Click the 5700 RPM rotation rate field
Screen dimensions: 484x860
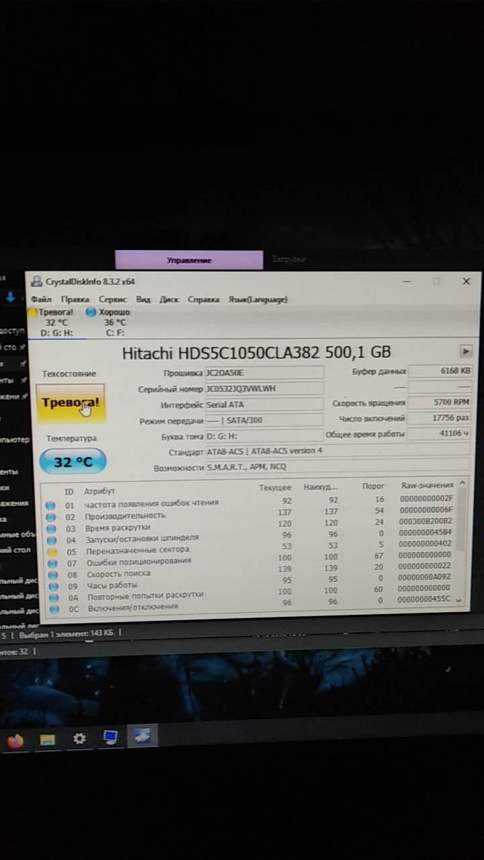coord(440,402)
